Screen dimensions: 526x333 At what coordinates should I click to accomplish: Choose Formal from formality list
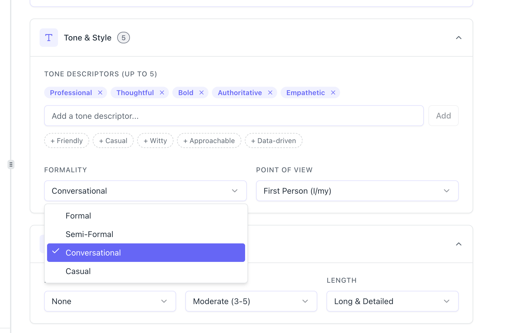[78, 216]
